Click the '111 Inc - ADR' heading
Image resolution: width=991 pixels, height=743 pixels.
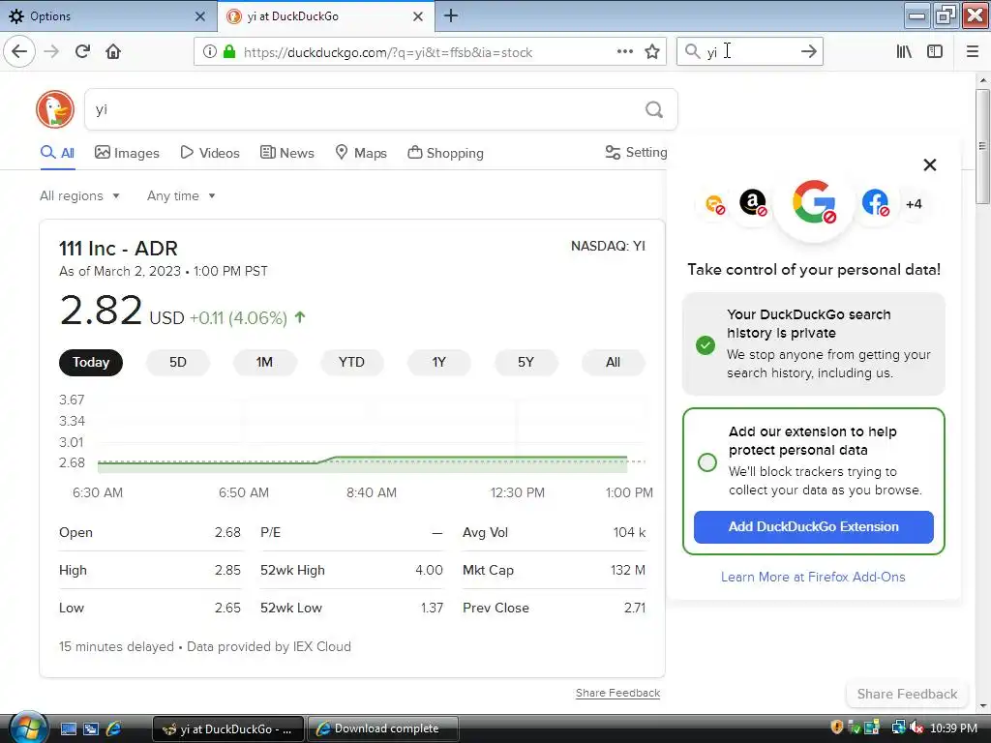pos(118,249)
